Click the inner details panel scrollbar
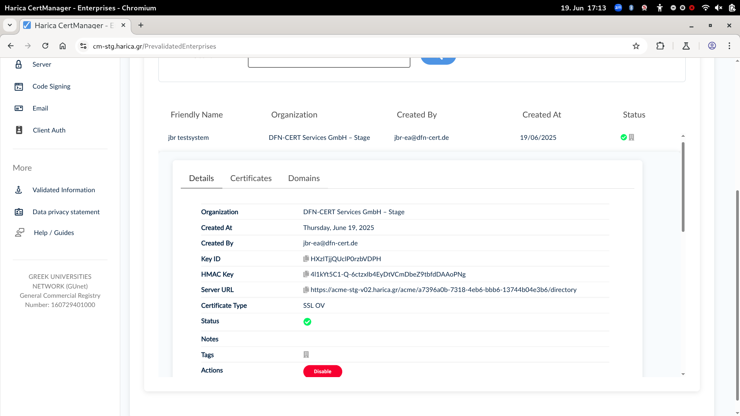This screenshot has height=416, width=740. click(683, 187)
